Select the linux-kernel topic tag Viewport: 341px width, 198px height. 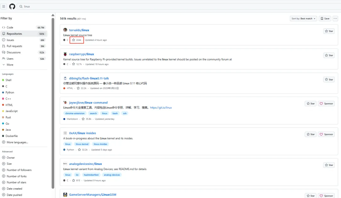point(82,144)
